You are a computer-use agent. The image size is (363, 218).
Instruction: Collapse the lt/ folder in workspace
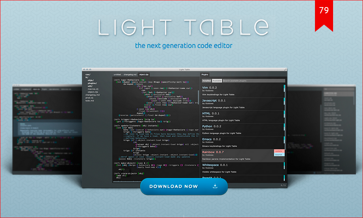coord(87,77)
